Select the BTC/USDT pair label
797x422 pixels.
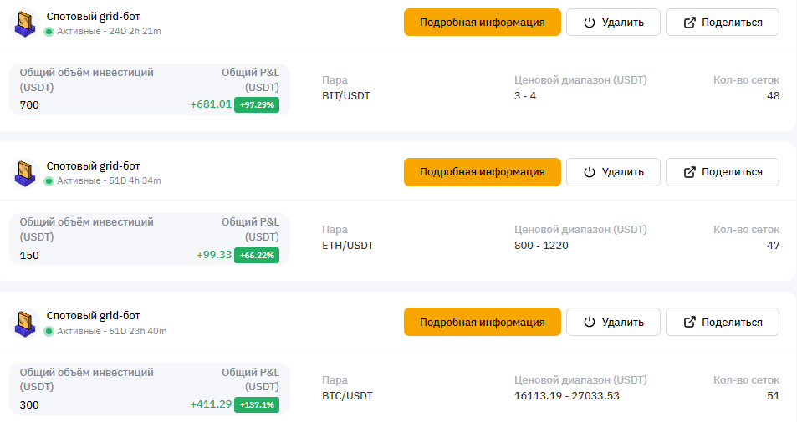(x=348, y=395)
